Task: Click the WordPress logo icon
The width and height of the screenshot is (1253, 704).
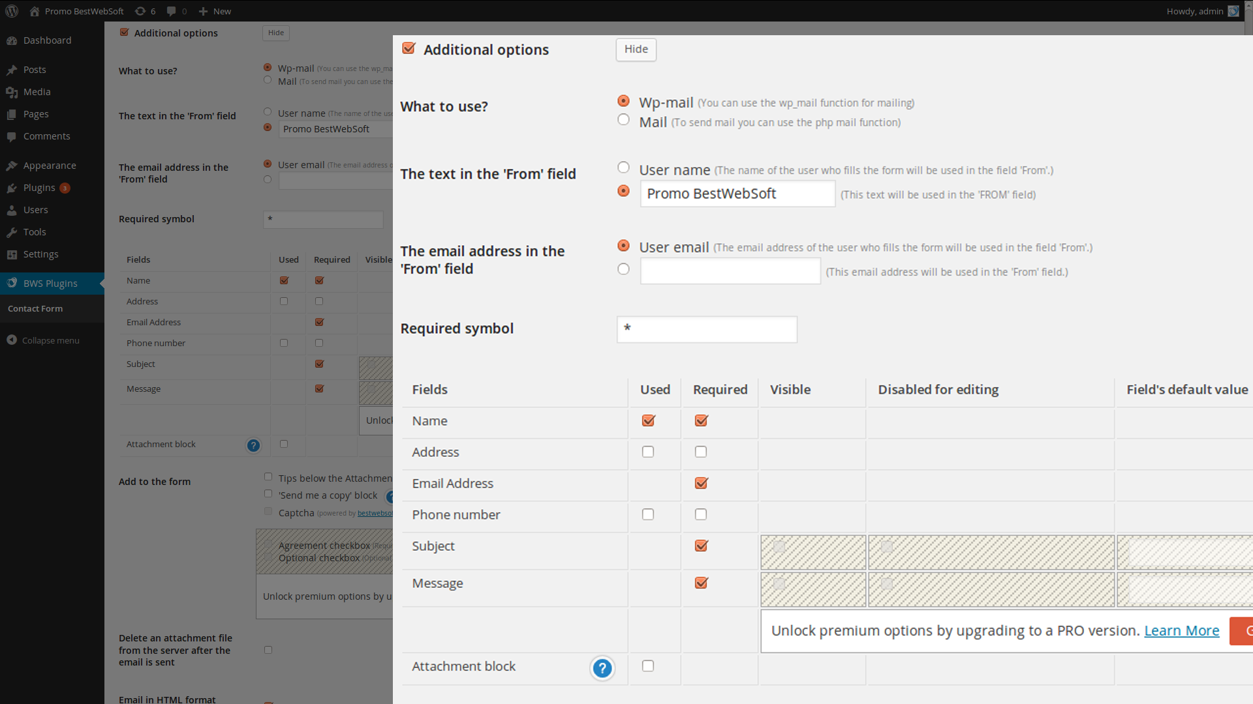Action: [x=12, y=11]
